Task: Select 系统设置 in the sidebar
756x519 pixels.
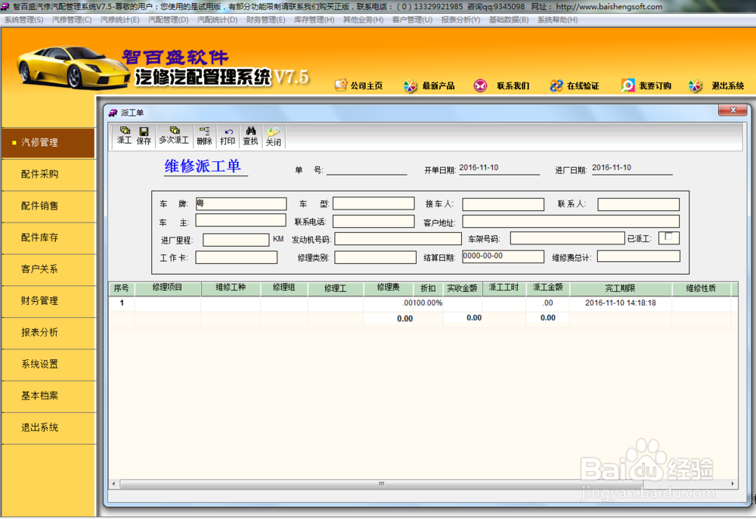Action: [x=48, y=364]
